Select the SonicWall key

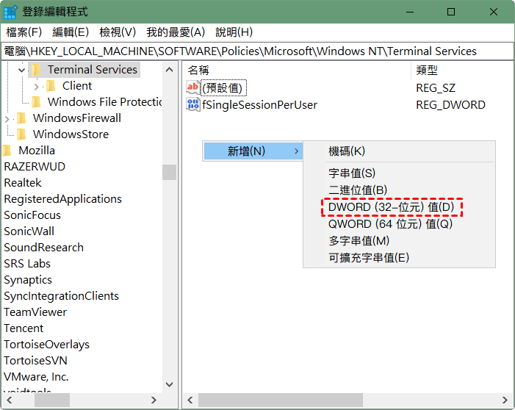pos(29,231)
